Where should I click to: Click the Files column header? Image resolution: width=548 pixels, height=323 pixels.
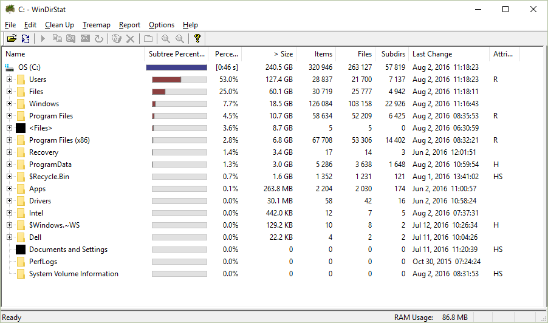(x=355, y=54)
